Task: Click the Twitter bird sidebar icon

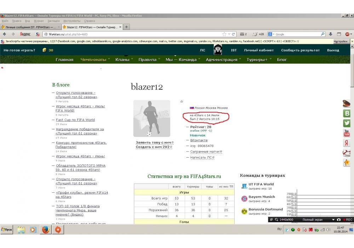Action: point(347,123)
